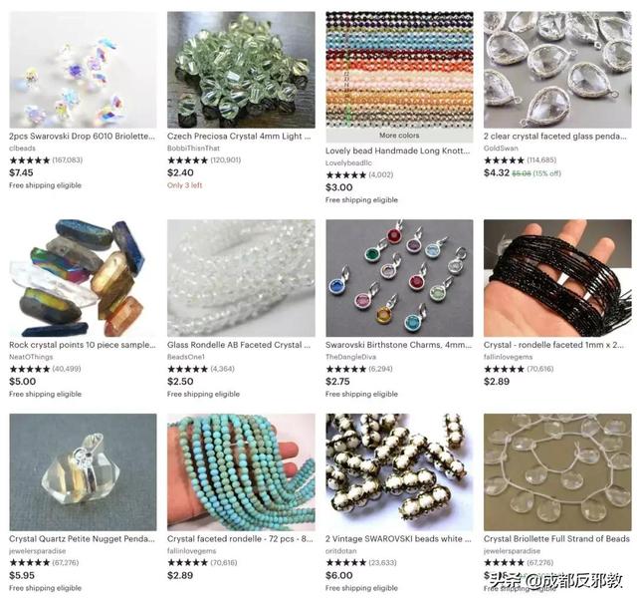Open the Swarovski Birthstone Charms image
637x603 pixels.
[x=399, y=278]
